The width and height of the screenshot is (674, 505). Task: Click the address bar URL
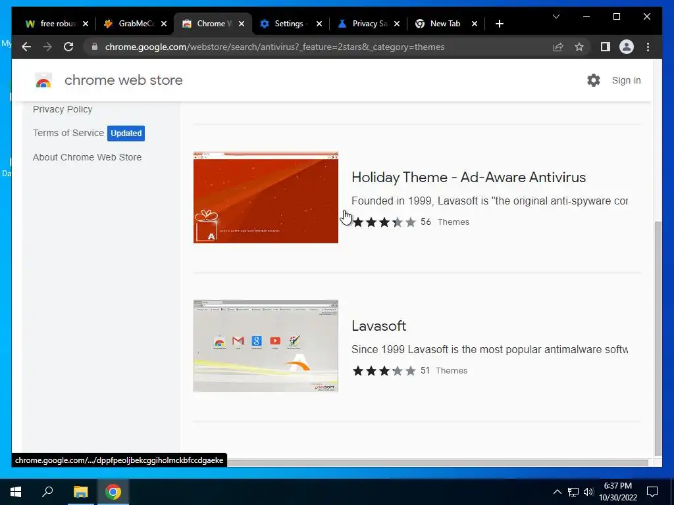click(x=274, y=47)
